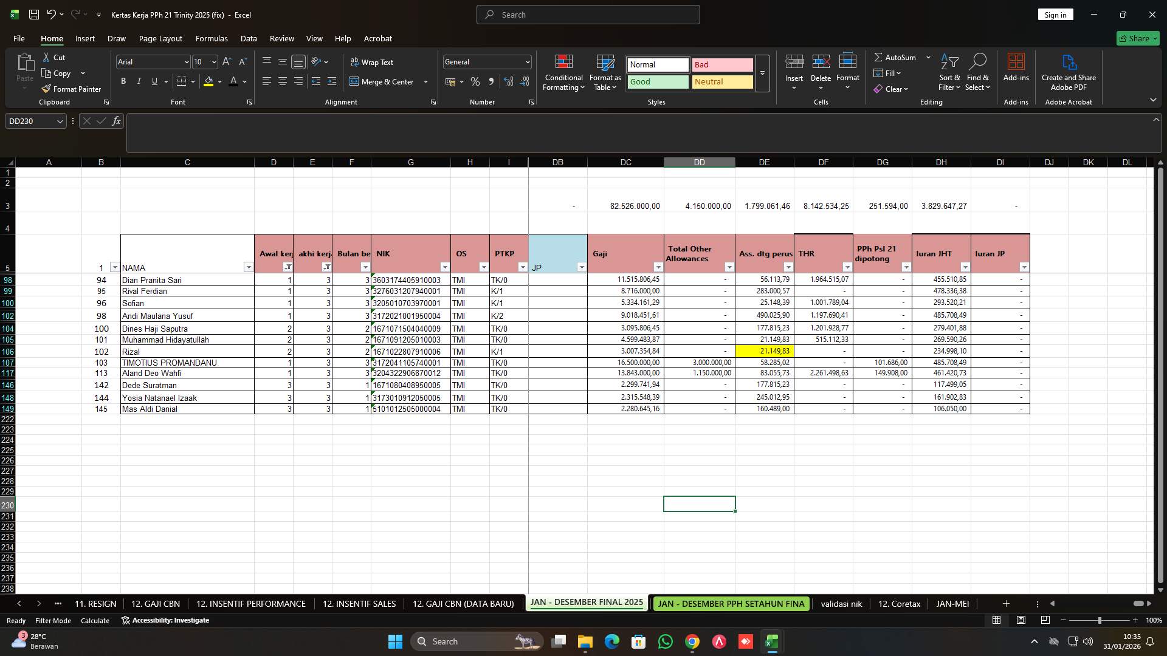Screen dimensions: 1167x656
Task: Toggle bold formatting
Action: (123, 81)
